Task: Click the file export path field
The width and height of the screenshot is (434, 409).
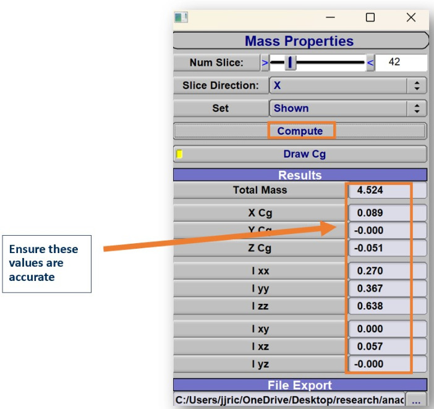Action: point(289,400)
